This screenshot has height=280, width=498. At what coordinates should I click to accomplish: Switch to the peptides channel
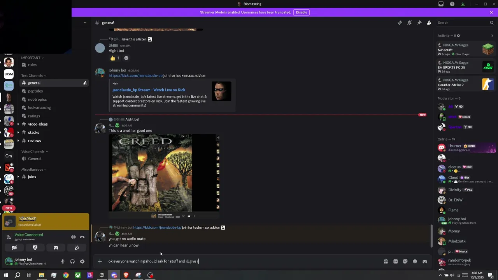tap(54, 91)
